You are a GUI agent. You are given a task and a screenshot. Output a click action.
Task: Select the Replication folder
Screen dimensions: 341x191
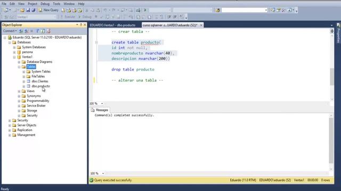25,130
